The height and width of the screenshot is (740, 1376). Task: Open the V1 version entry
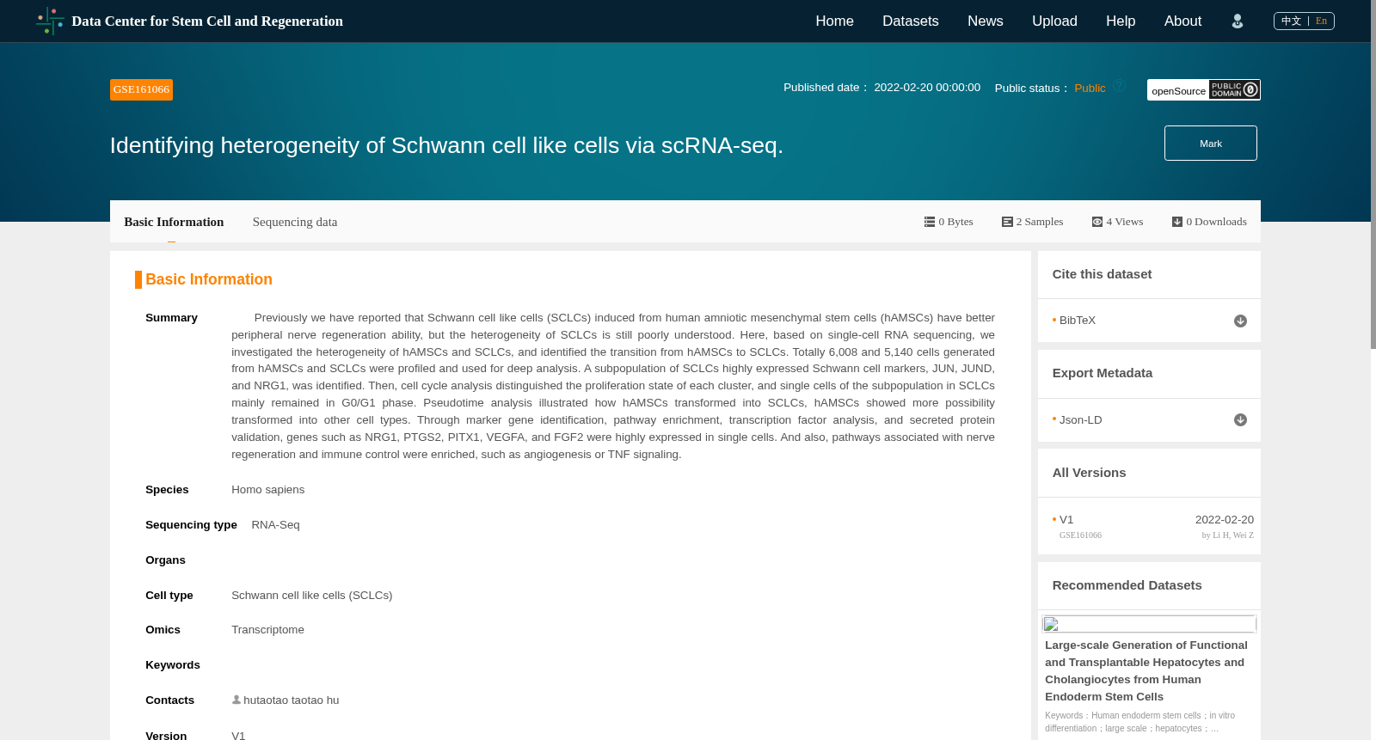click(1066, 520)
